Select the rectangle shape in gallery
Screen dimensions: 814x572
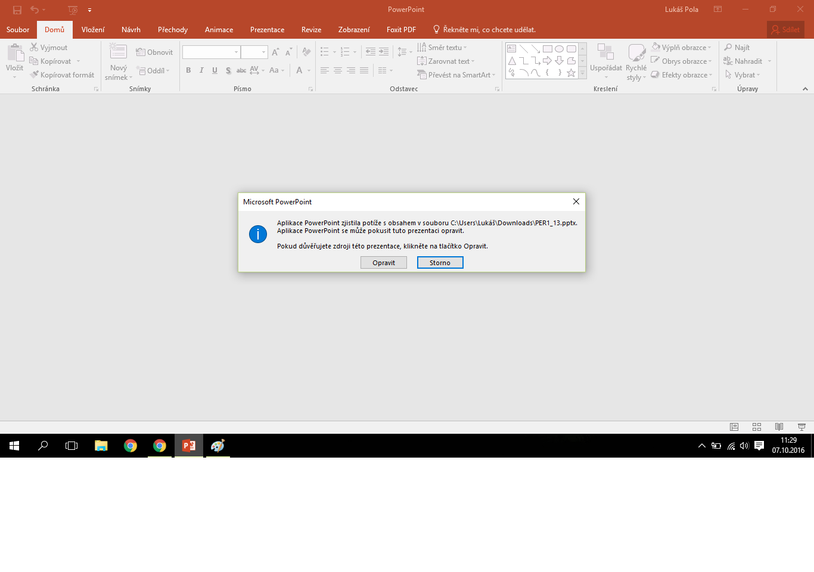[x=548, y=49]
